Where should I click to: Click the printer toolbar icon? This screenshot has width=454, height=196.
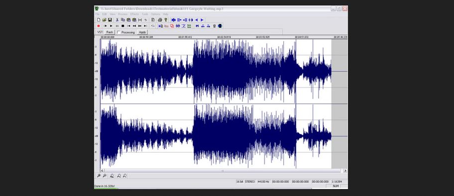coord(160,20)
